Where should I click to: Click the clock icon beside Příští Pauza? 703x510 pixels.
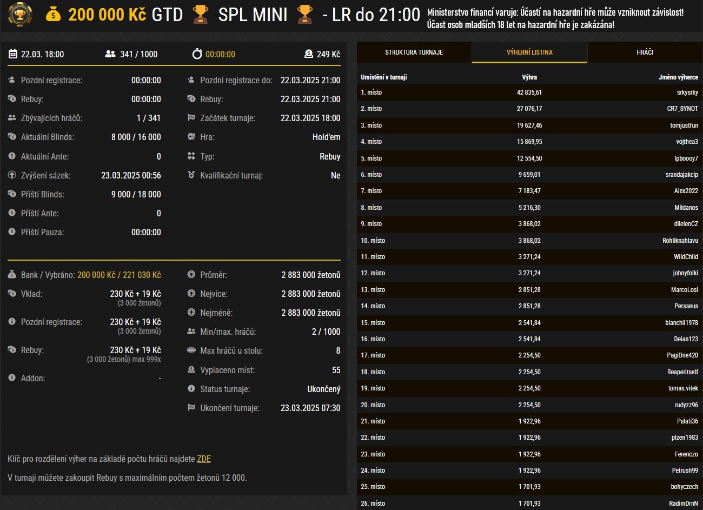[12, 232]
